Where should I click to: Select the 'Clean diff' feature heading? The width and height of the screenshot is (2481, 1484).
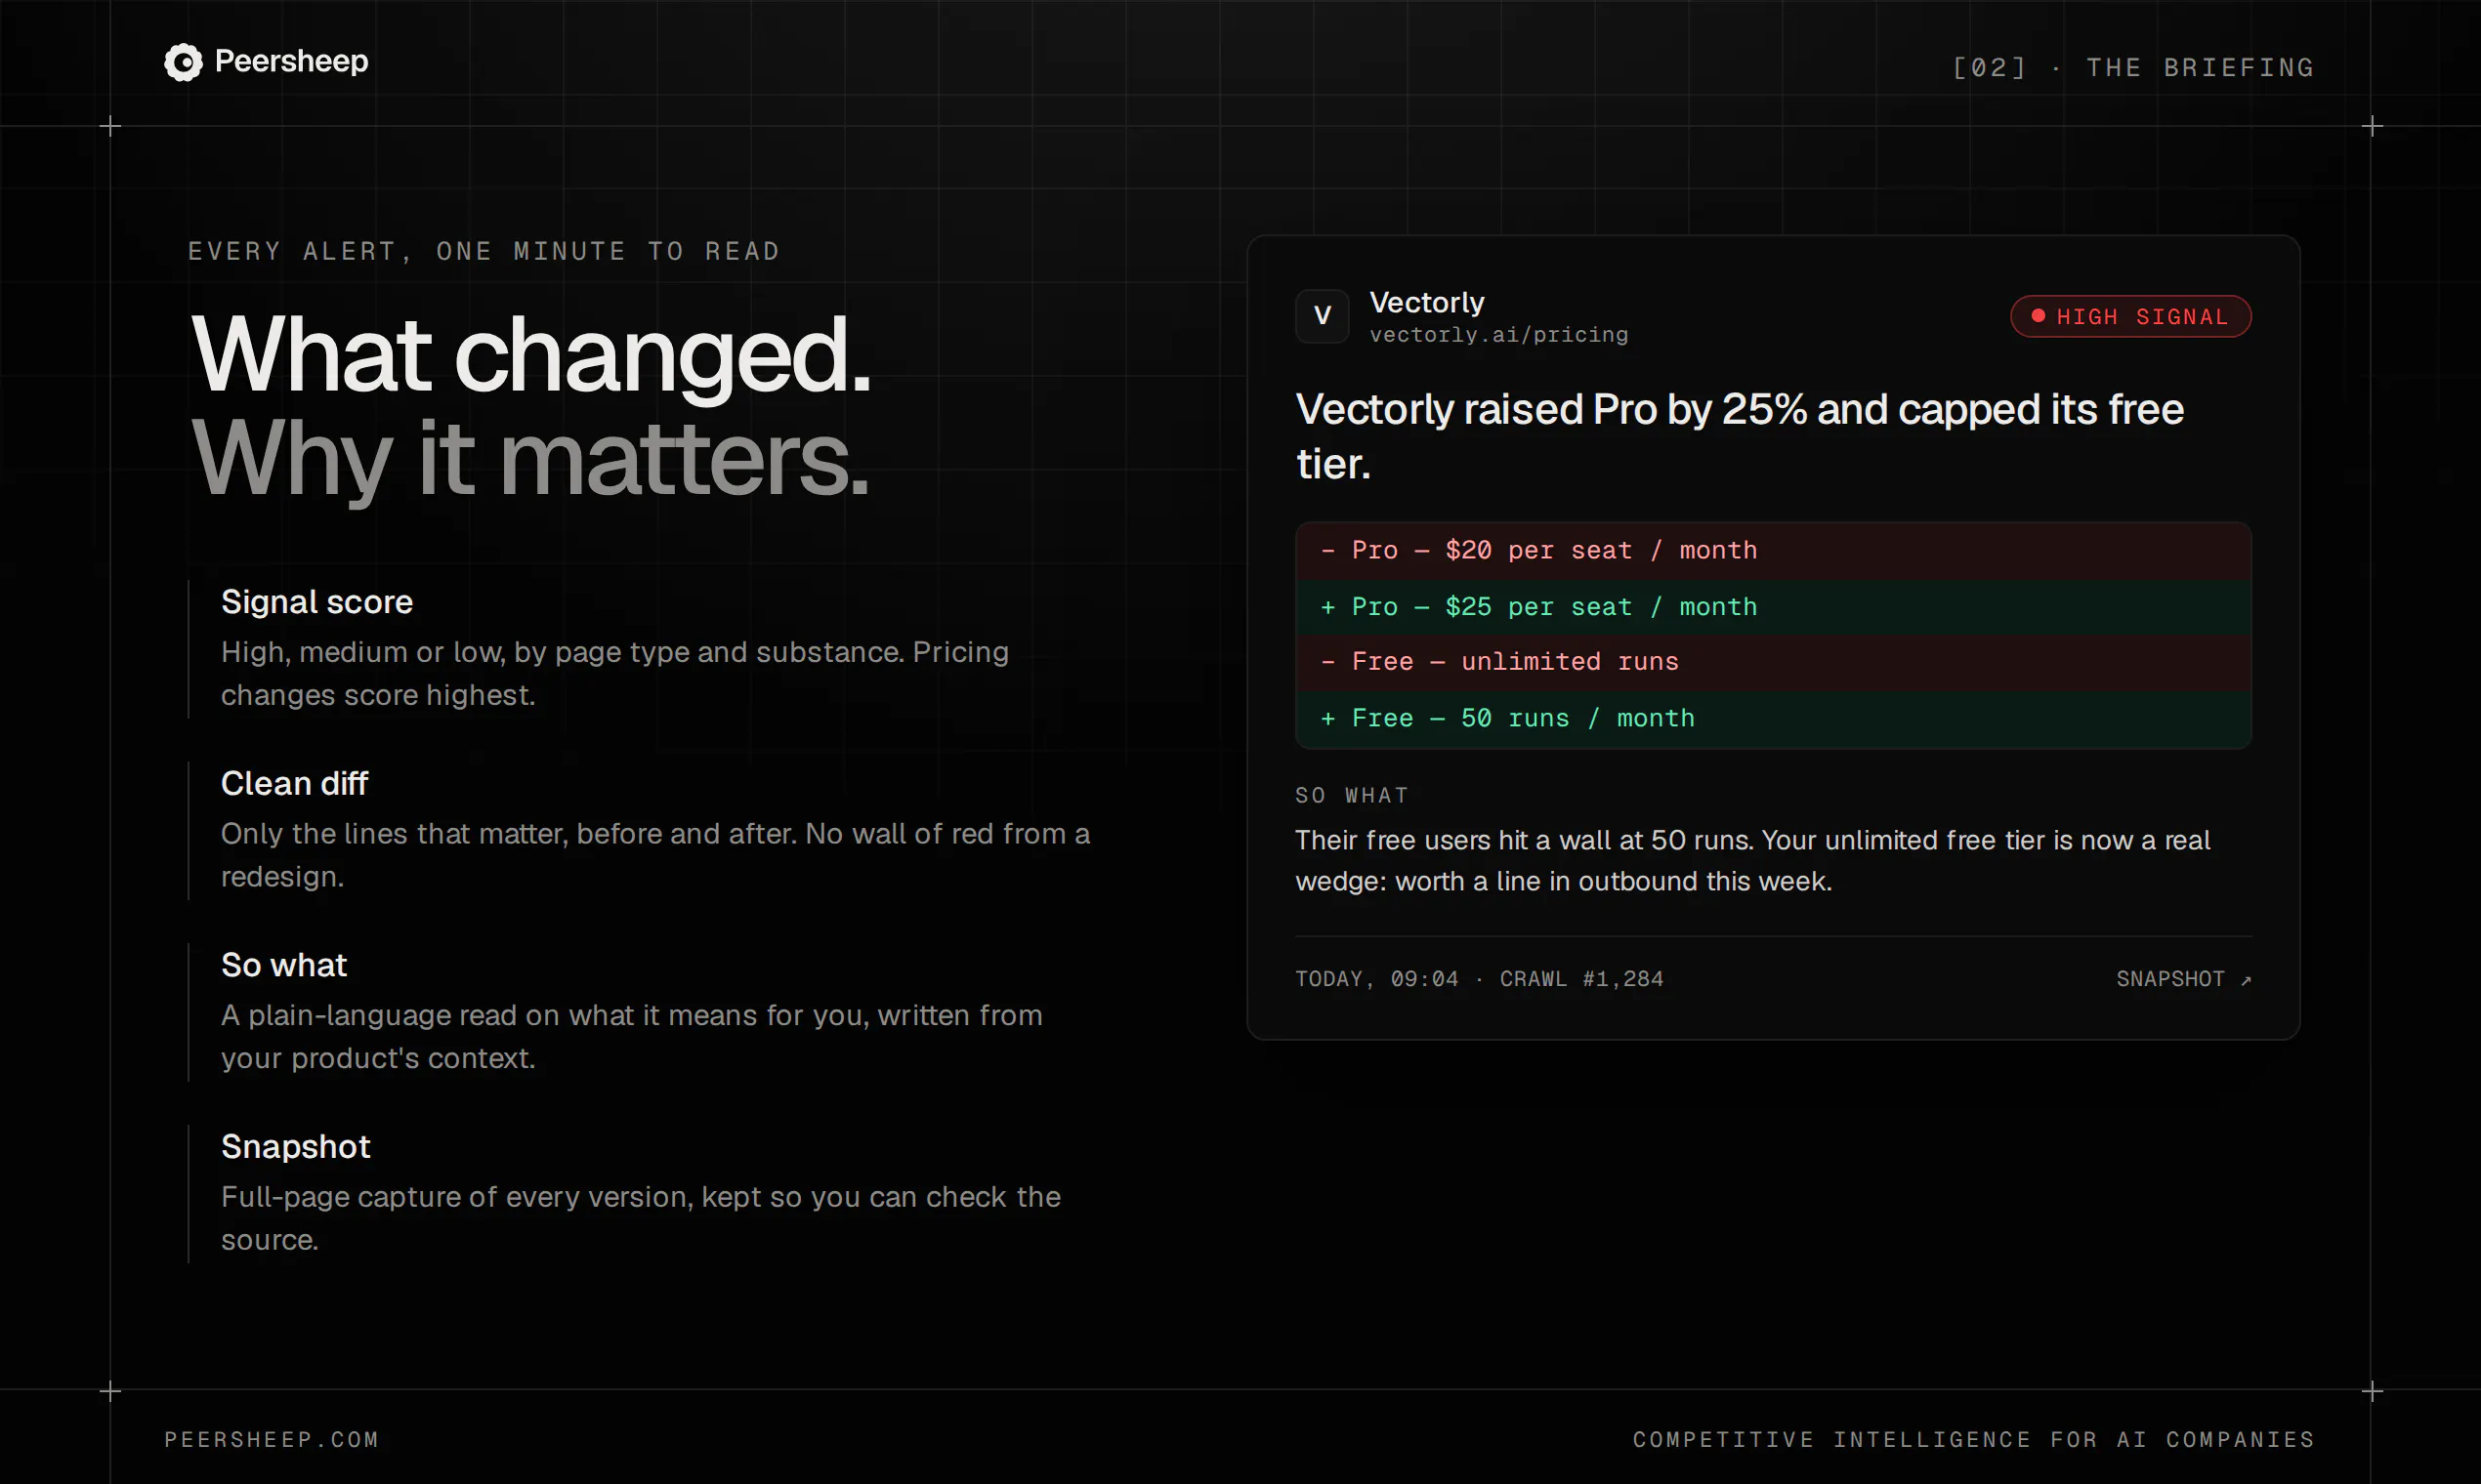coord(294,783)
